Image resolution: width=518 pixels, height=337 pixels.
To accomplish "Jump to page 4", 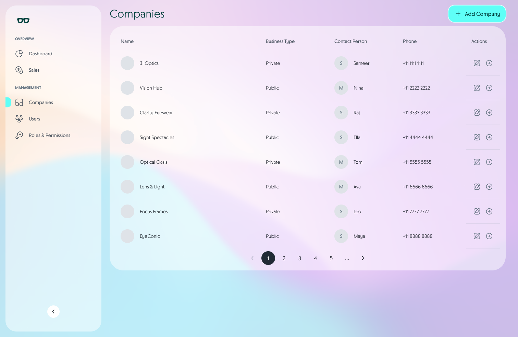I will (x=316, y=258).
